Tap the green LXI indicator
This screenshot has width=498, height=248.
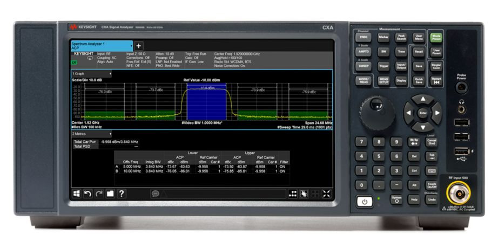[73, 63]
